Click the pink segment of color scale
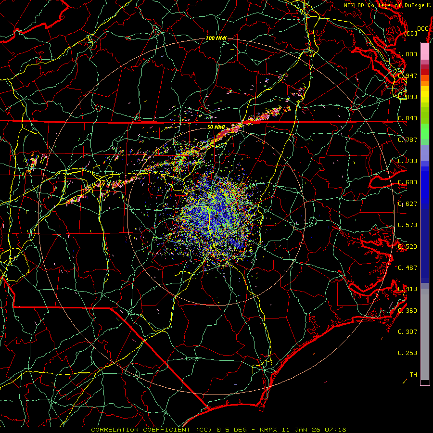 425,51
